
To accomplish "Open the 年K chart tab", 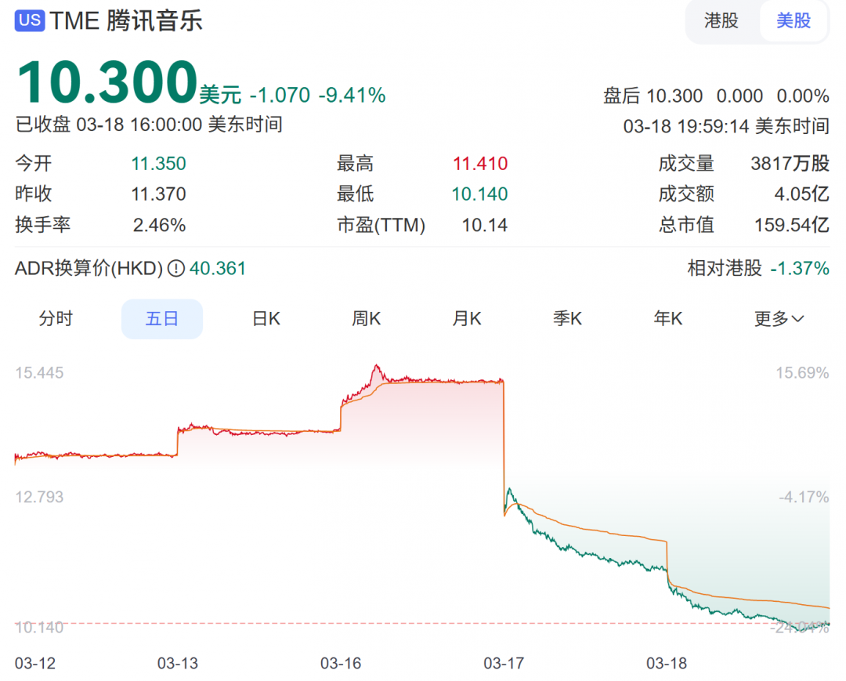I will (668, 319).
